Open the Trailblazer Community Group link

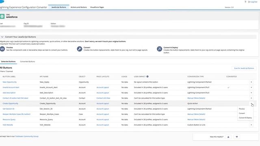click(27, 136)
